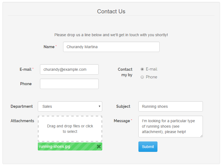Open the Department selection dropdown
The height and width of the screenshot is (166, 223).
(x=70, y=106)
